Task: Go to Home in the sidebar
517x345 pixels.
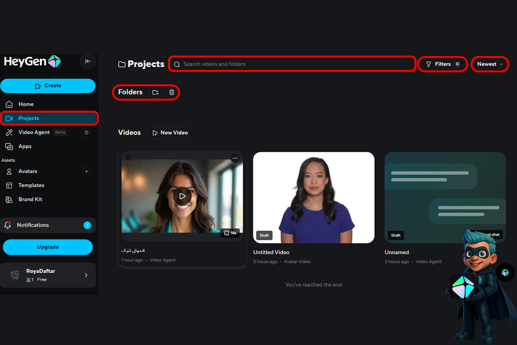Action: tap(26, 104)
